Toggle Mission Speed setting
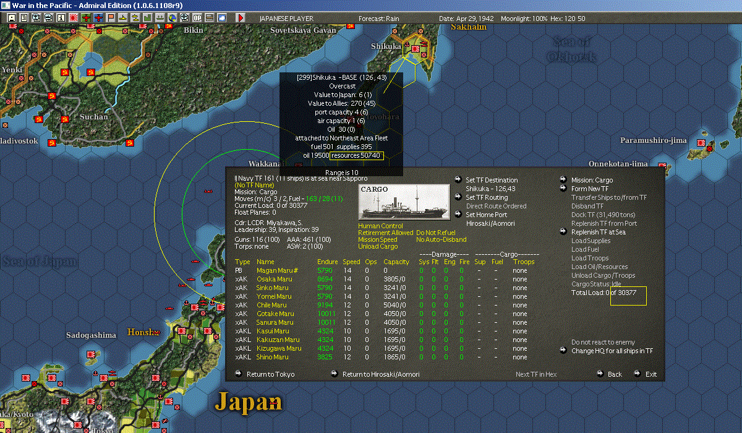This screenshot has height=433, width=742. (x=378, y=239)
